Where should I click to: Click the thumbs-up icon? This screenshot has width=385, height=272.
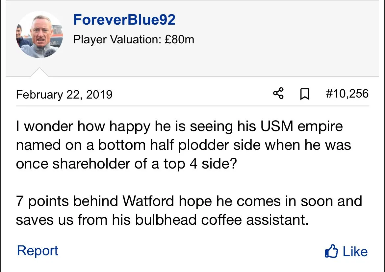331,252
